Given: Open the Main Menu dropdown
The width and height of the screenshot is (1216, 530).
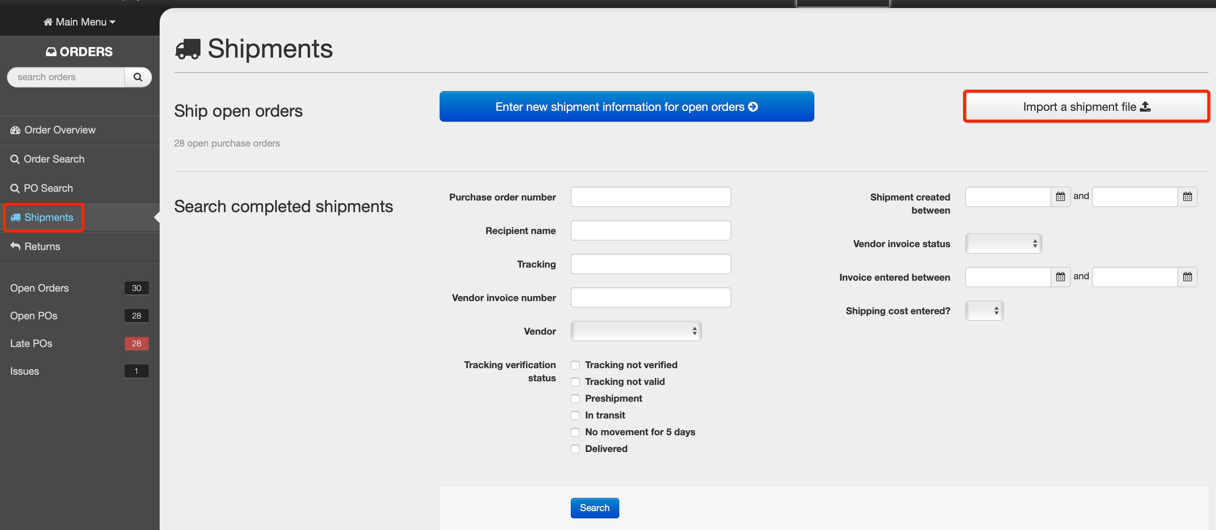Looking at the screenshot, I should click(80, 22).
